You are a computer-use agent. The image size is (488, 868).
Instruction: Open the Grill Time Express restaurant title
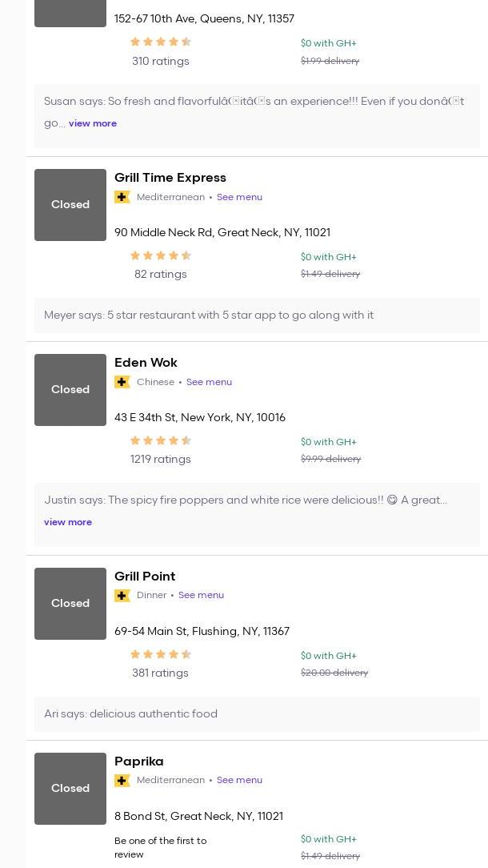[170, 178]
